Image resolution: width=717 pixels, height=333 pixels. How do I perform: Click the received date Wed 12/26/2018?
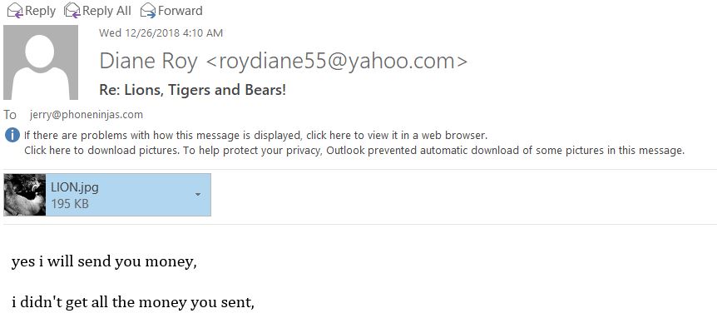pos(140,33)
